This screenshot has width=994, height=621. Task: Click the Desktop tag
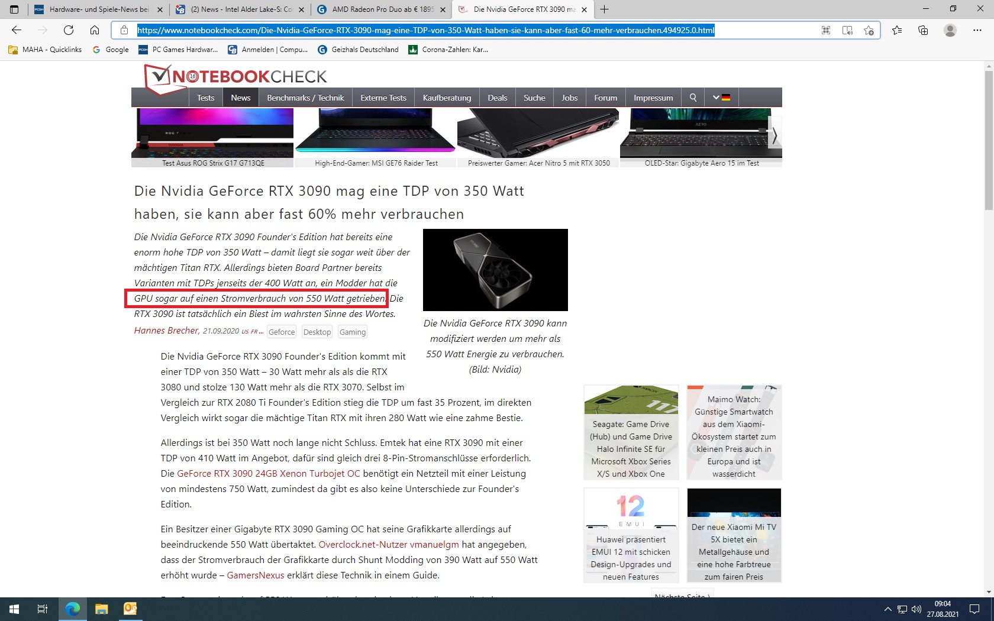click(317, 332)
